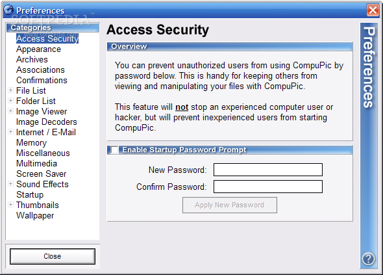This screenshot has height=275, width=383.
Task: Select the Appearance category
Action: (38, 49)
